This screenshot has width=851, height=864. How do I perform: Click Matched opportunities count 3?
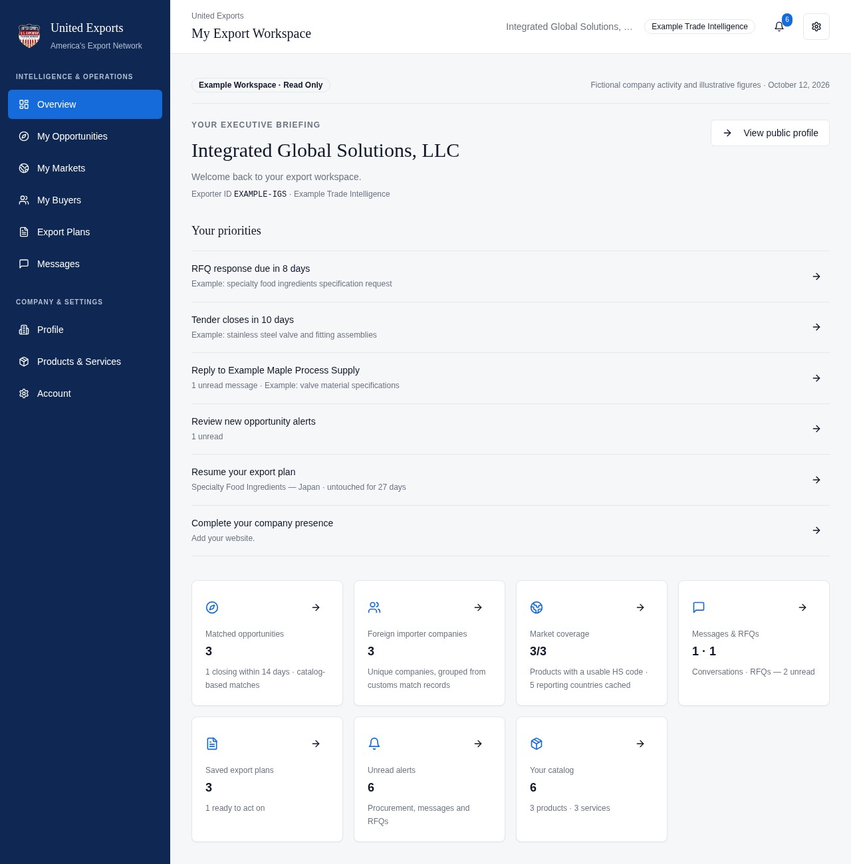coord(209,651)
